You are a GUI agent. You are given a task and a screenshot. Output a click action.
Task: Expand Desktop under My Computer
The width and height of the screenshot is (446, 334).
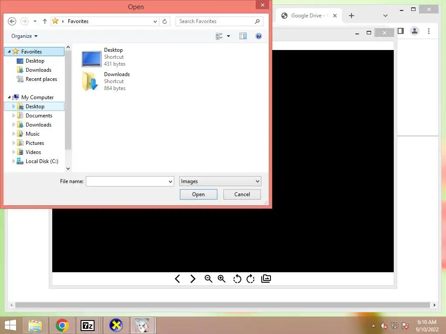pyautogui.click(x=14, y=107)
